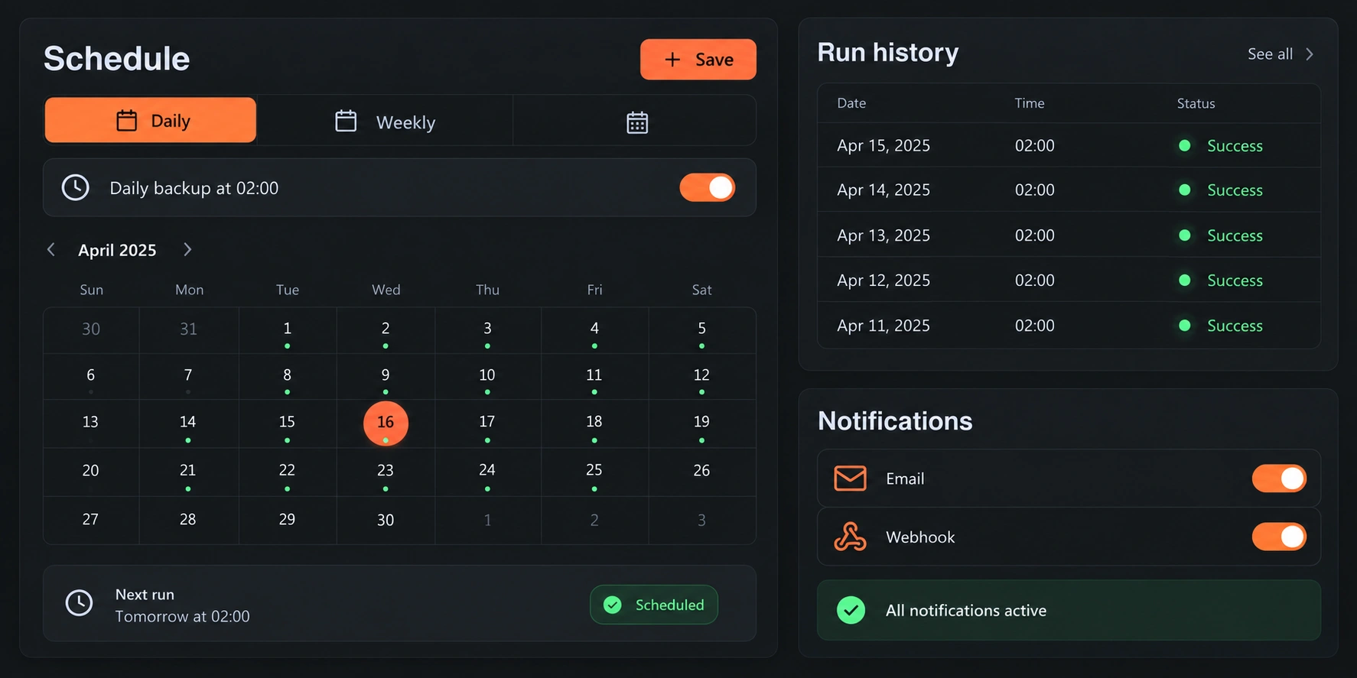The image size is (1357, 678).
Task: Click Success status for Apr 13, 2025
Action: (1235, 235)
